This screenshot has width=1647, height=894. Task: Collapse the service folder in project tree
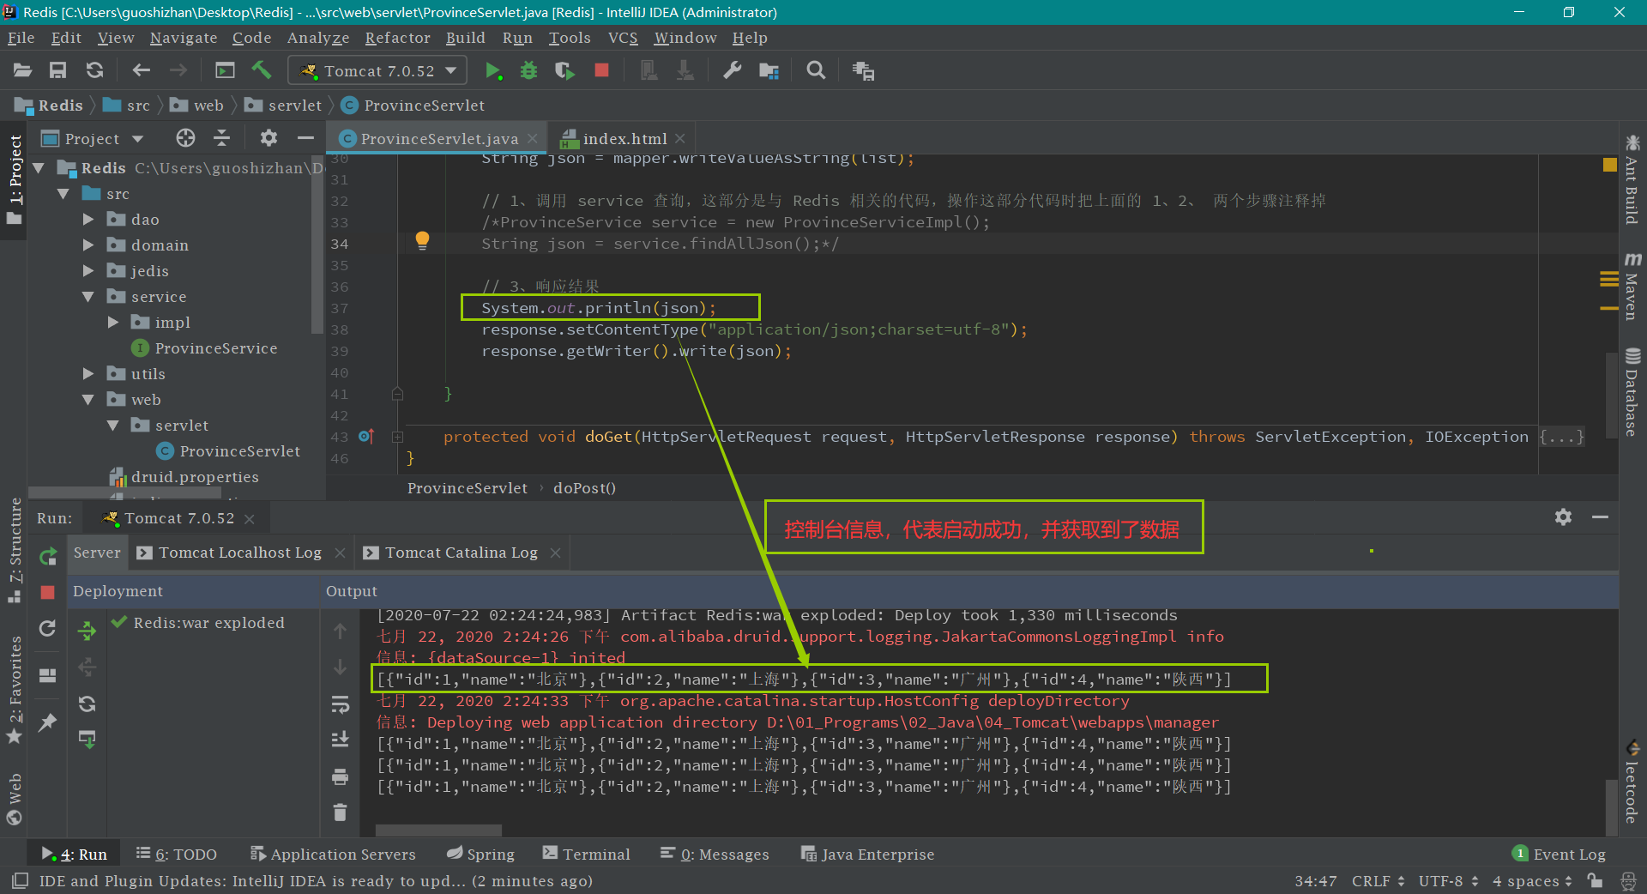[88, 297]
